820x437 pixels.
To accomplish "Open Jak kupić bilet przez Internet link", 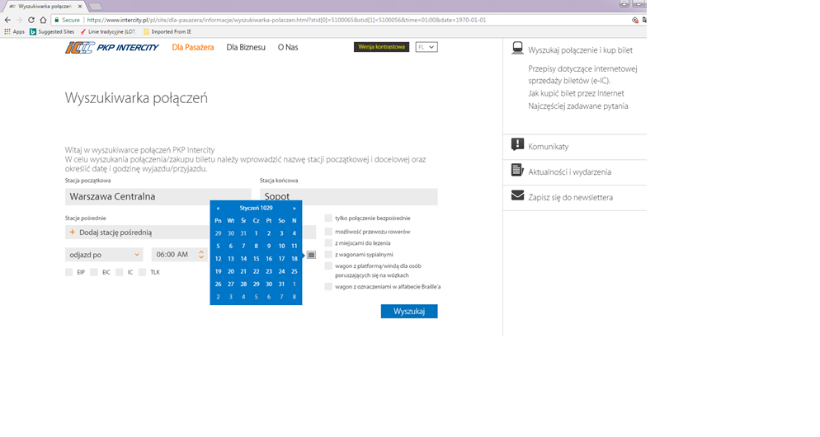I will pos(576,93).
